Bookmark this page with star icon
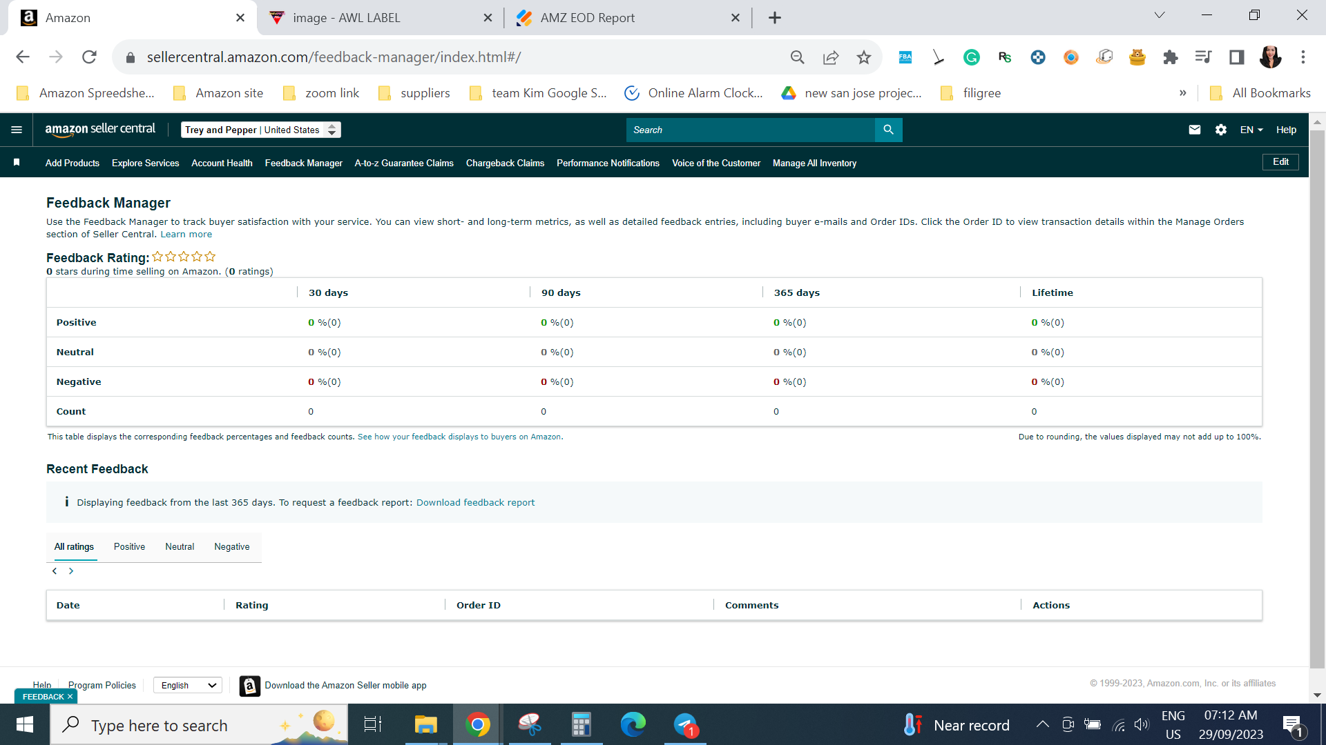Image resolution: width=1326 pixels, height=745 pixels. (x=864, y=57)
